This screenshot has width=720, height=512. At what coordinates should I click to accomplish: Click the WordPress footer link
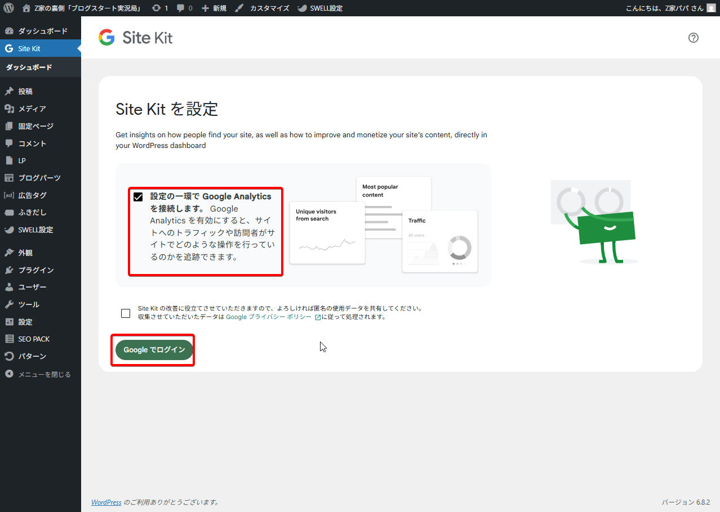[x=106, y=502]
